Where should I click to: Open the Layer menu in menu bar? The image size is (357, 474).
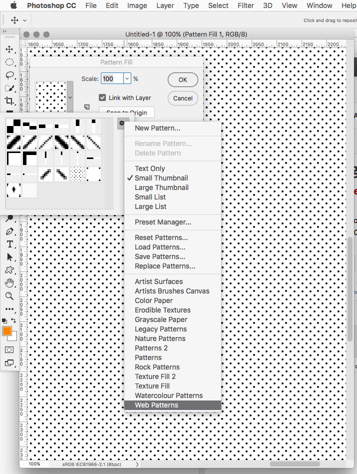tap(165, 5)
